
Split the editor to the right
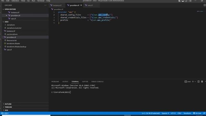pos(205,5)
